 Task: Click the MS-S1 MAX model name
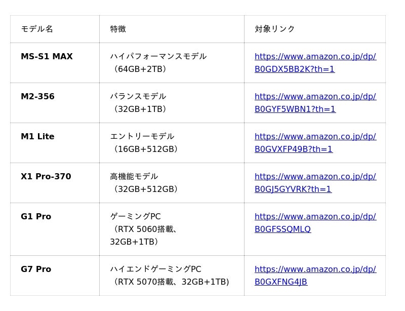pyautogui.click(x=47, y=56)
